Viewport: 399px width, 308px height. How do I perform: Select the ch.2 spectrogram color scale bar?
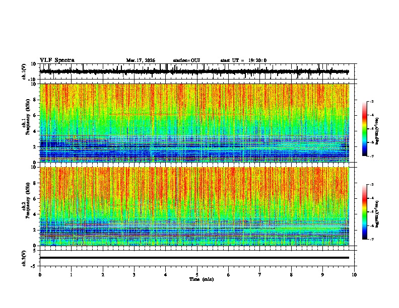pos(365,212)
